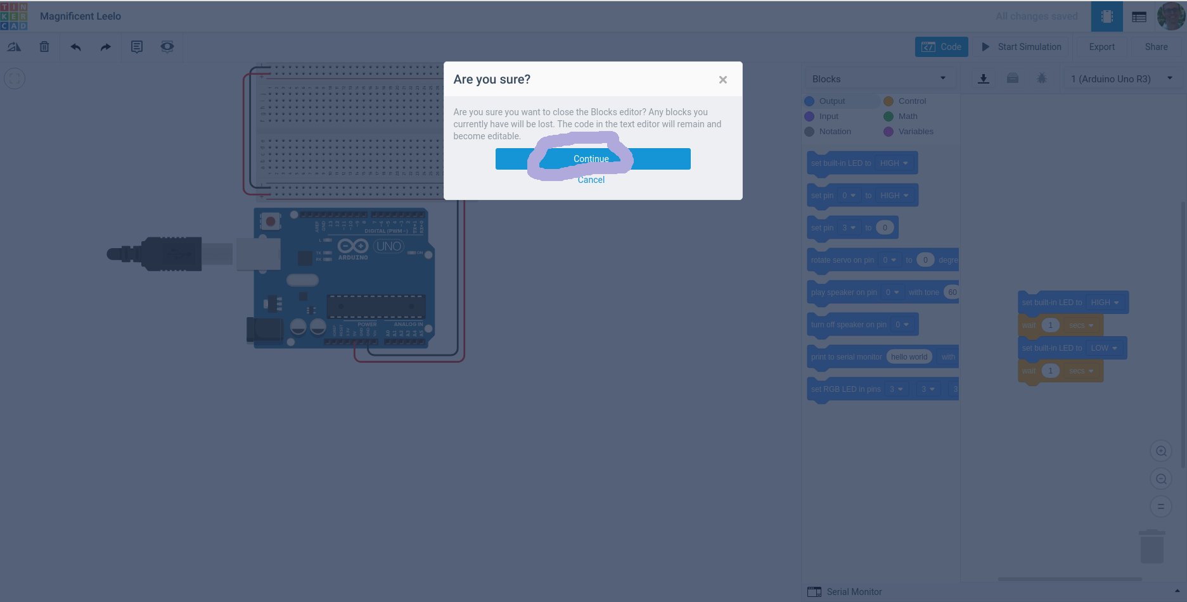The width and height of the screenshot is (1187, 602).
Task: Click the blocks workspace trash can
Action: pos(1152,547)
